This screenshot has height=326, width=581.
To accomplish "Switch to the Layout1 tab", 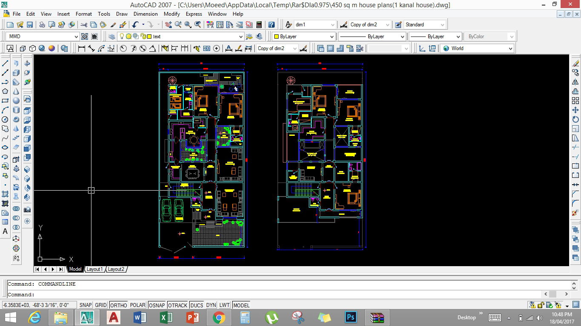I will (94, 269).
